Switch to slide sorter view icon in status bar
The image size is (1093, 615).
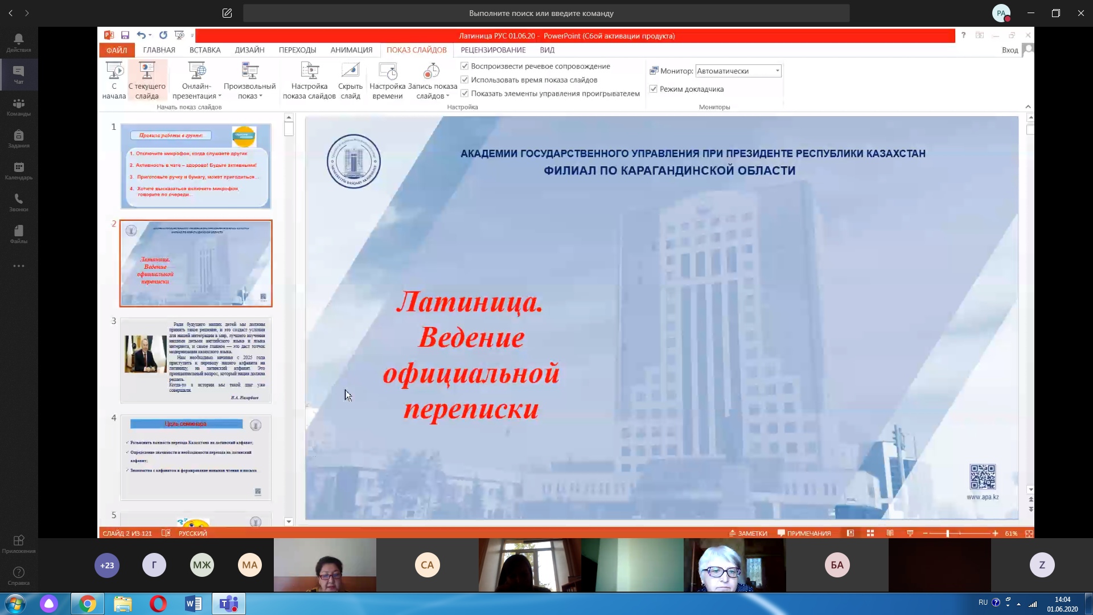[x=870, y=533]
